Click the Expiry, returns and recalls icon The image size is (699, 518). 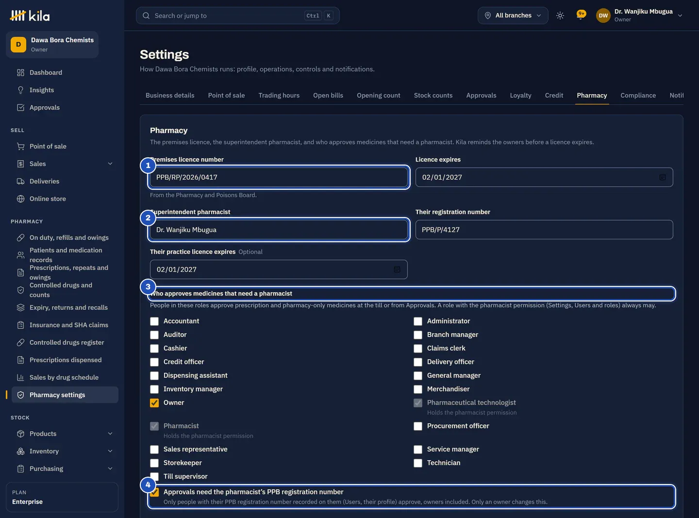[x=20, y=308]
